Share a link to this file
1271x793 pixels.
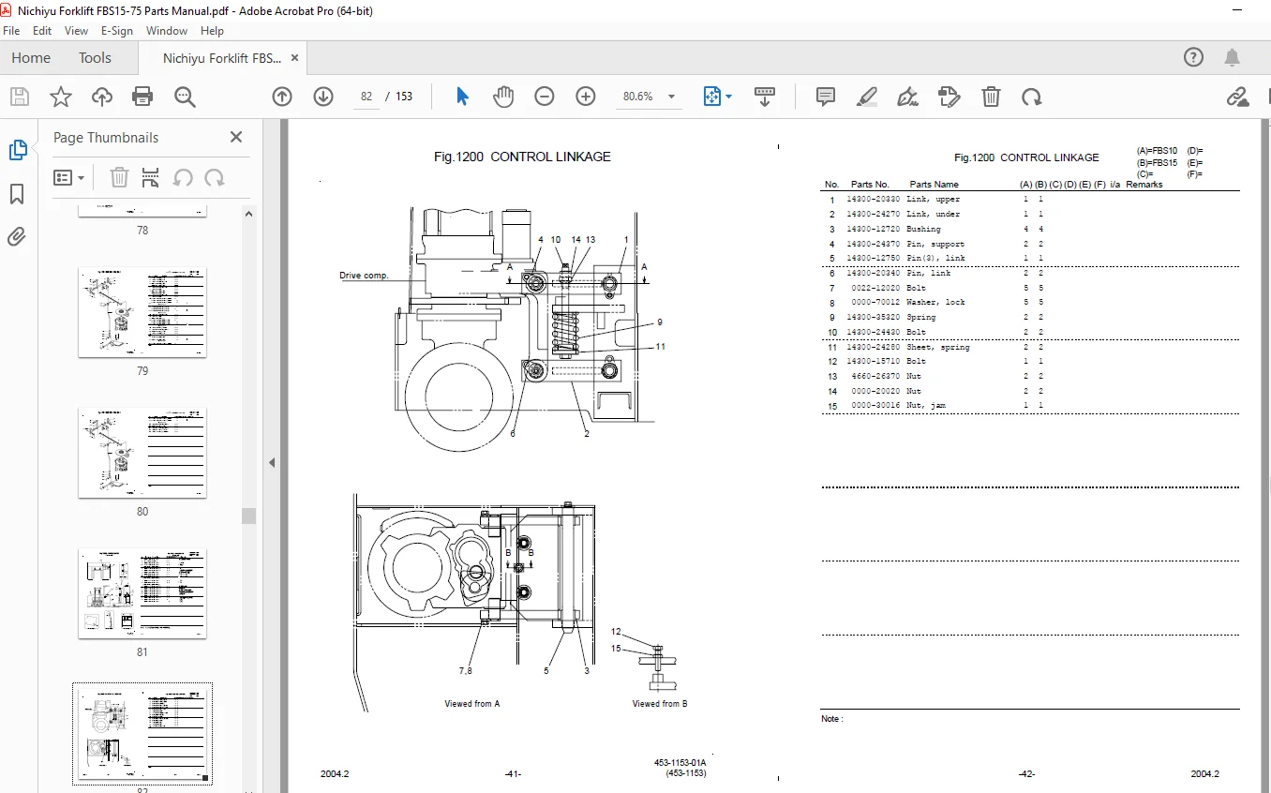pyautogui.click(x=1237, y=97)
